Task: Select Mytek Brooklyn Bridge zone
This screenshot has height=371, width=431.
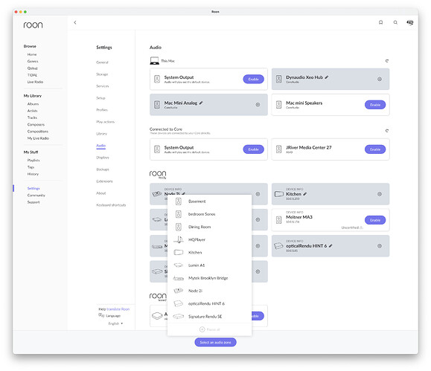Action: pyautogui.click(x=209, y=278)
